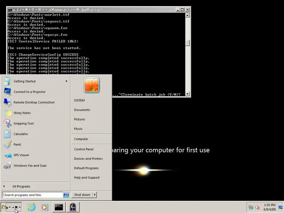Open the XPS Viewer icon

coord(7,155)
